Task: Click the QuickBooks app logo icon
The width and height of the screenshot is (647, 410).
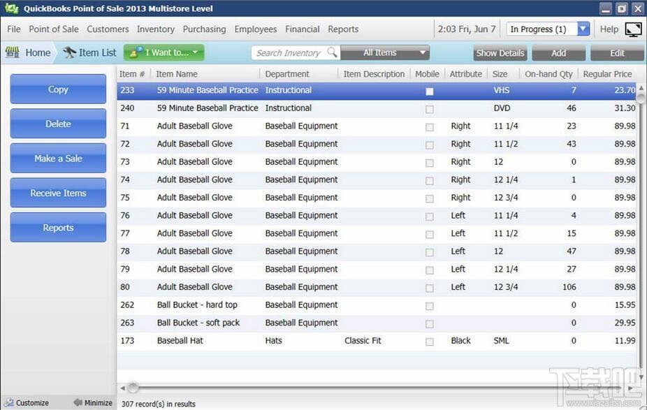Action: coord(12,8)
